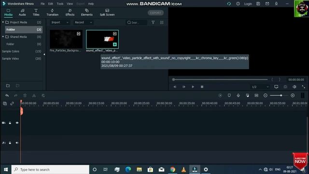Click the record voiceover microphone icon
This screenshot has width=309, height=174.
238,96
